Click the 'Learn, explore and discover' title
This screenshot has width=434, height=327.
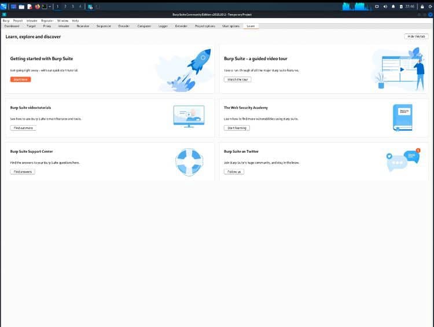pyautogui.click(x=33, y=36)
